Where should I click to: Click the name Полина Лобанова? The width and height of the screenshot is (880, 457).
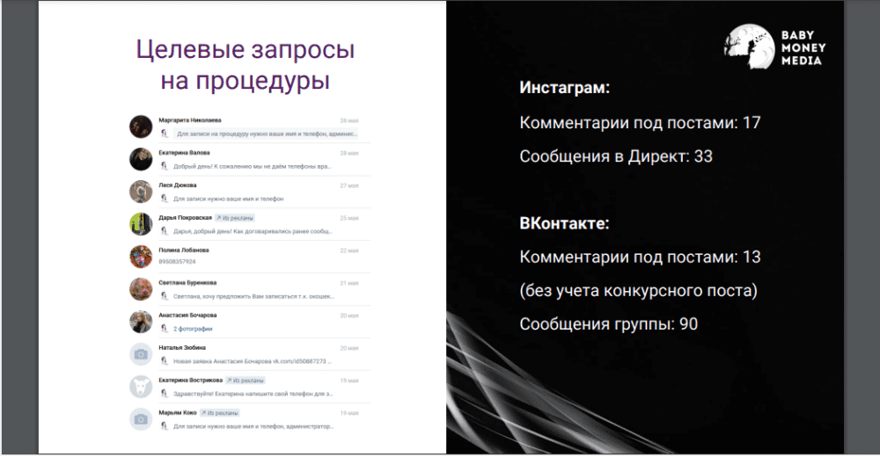[x=184, y=250]
